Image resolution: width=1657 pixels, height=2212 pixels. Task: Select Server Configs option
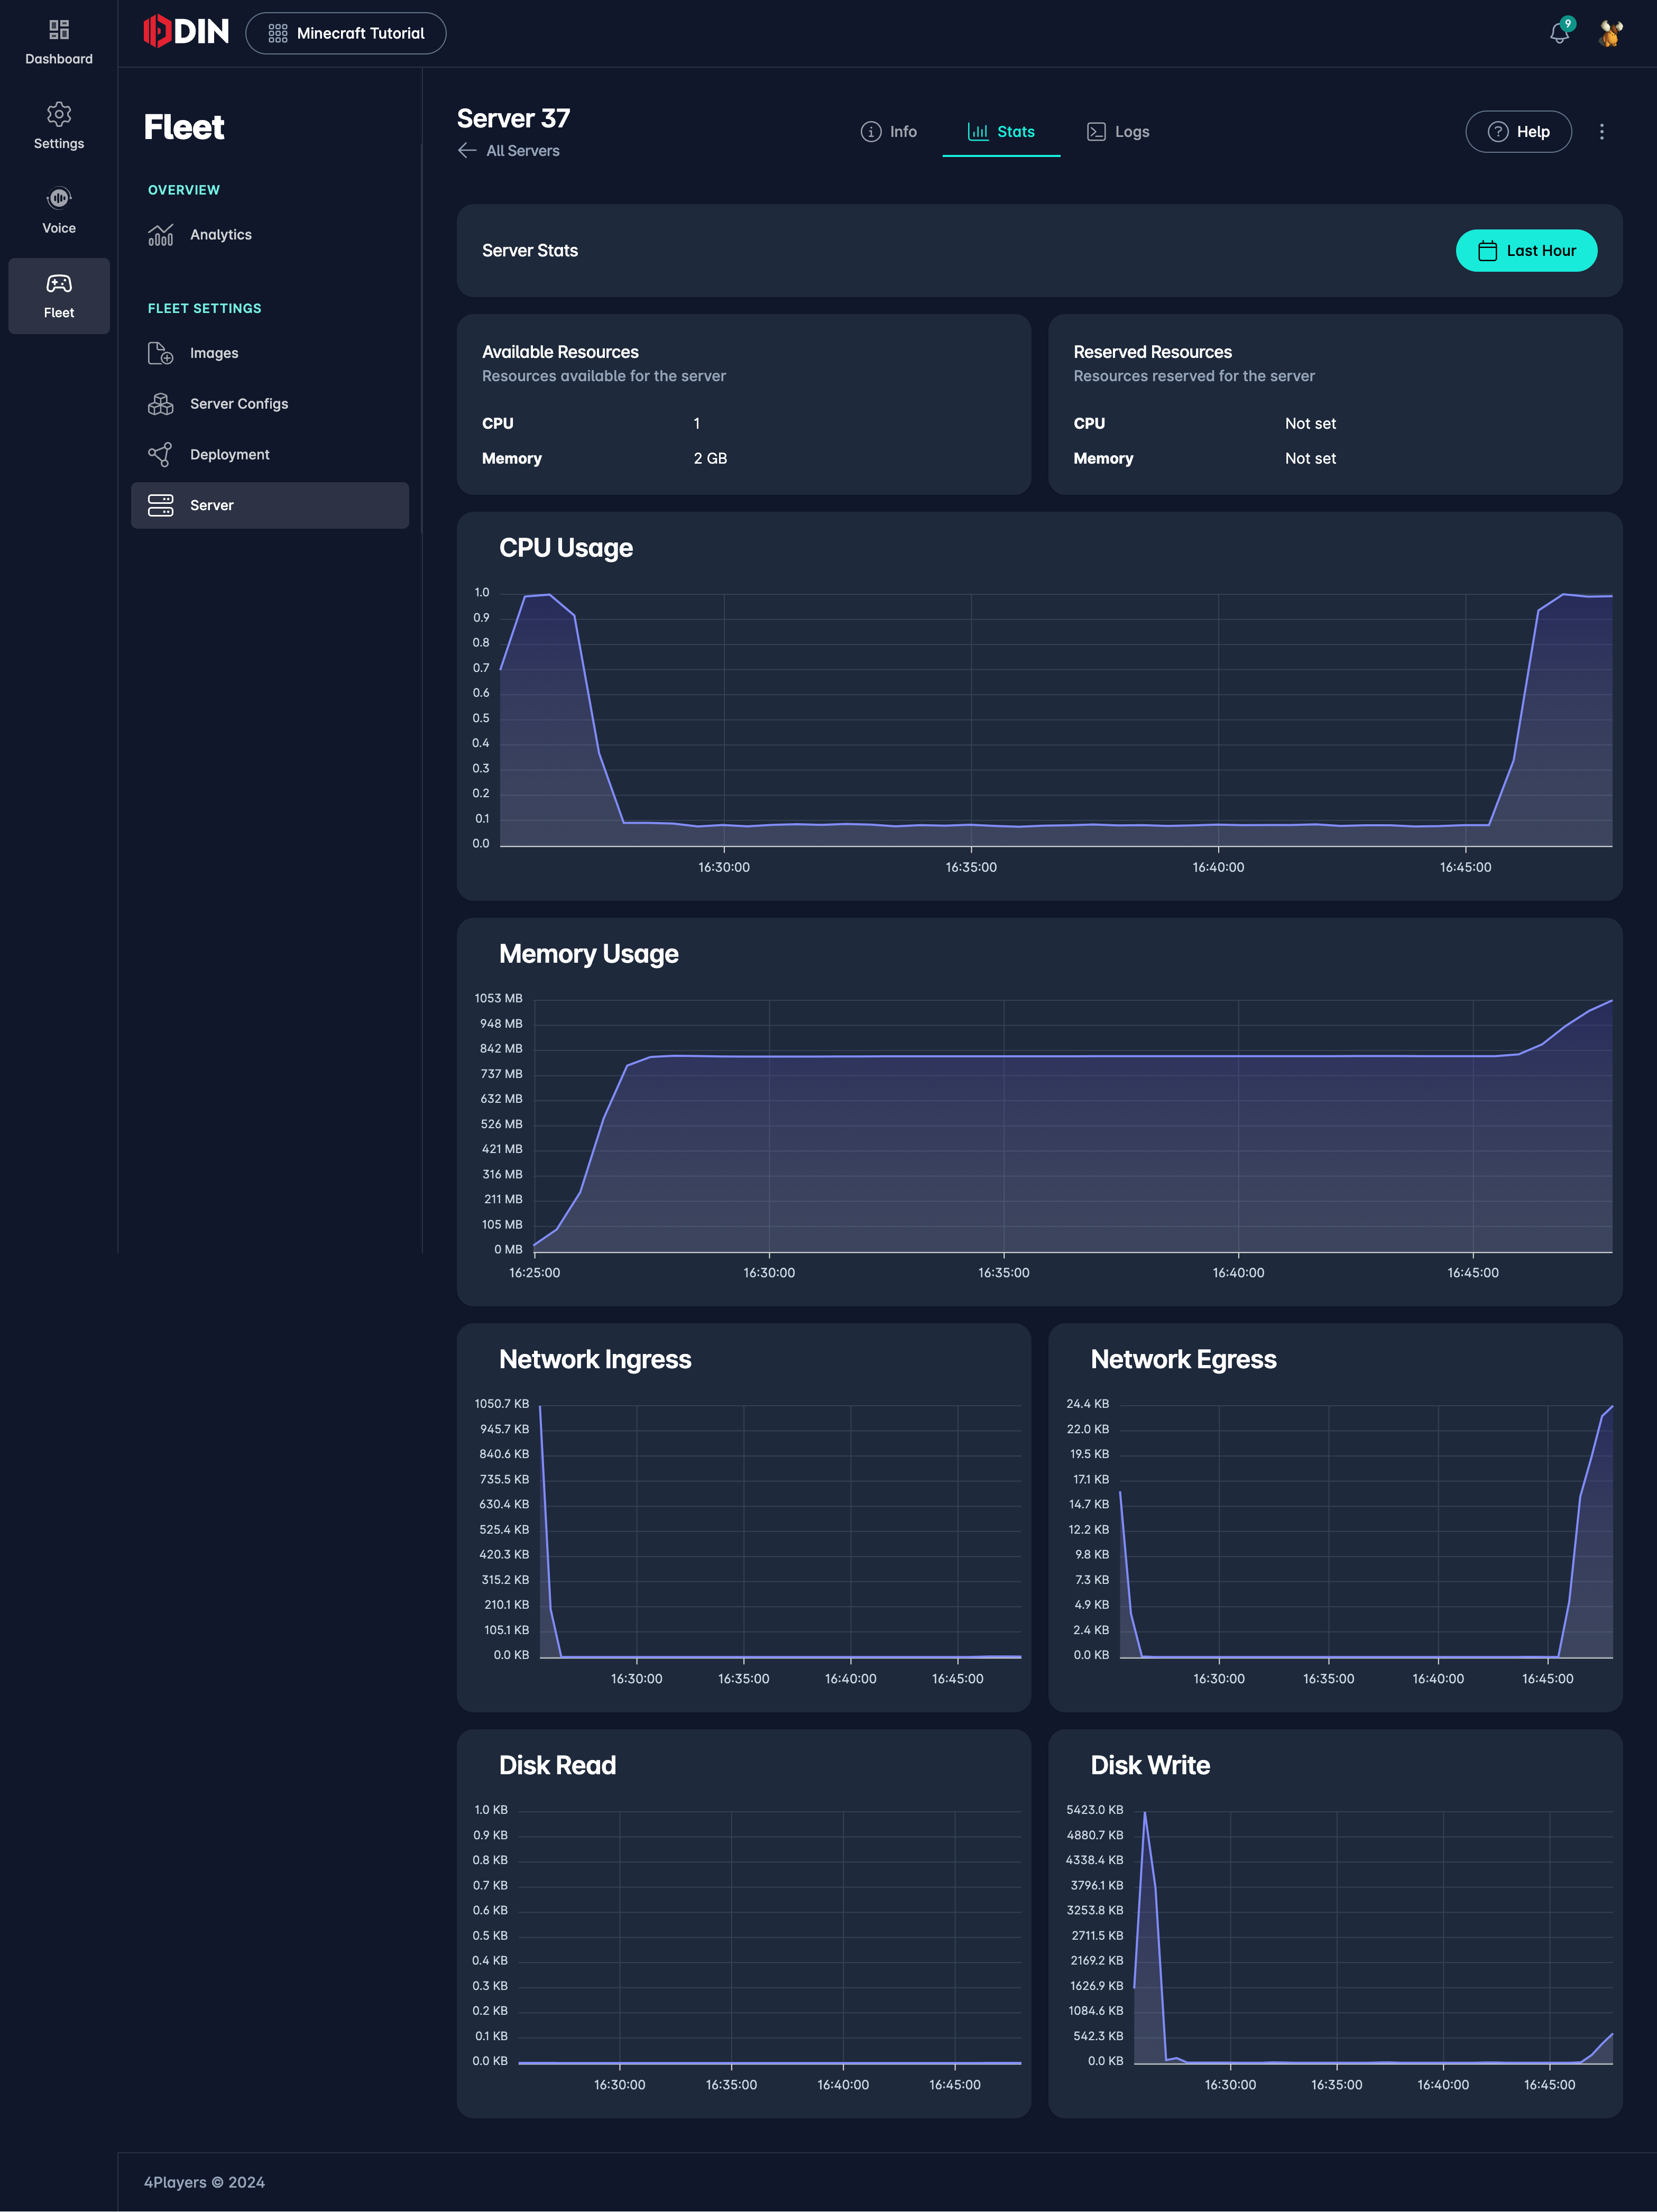click(238, 404)
